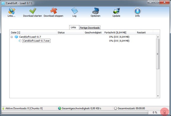Click the blue package icon beside CandiSoft-Load!-0.7
This screenshot has width=171, height=116.
pos(16,37)
